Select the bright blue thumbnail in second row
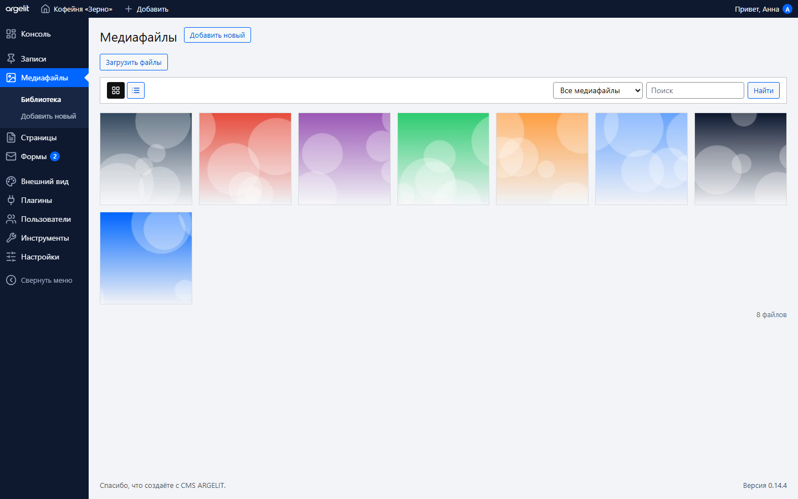Viewport: 798px width, 499px height. [x=146, y=258]
